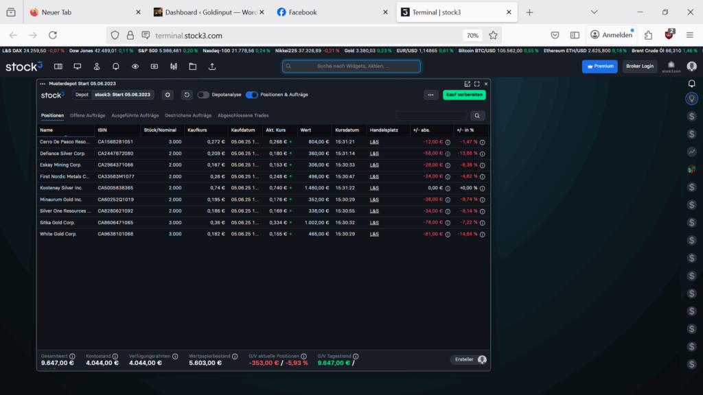703x395 pixels.
Task: Open the trend line chart icon in right sidebar
Action: coord(692,152)
